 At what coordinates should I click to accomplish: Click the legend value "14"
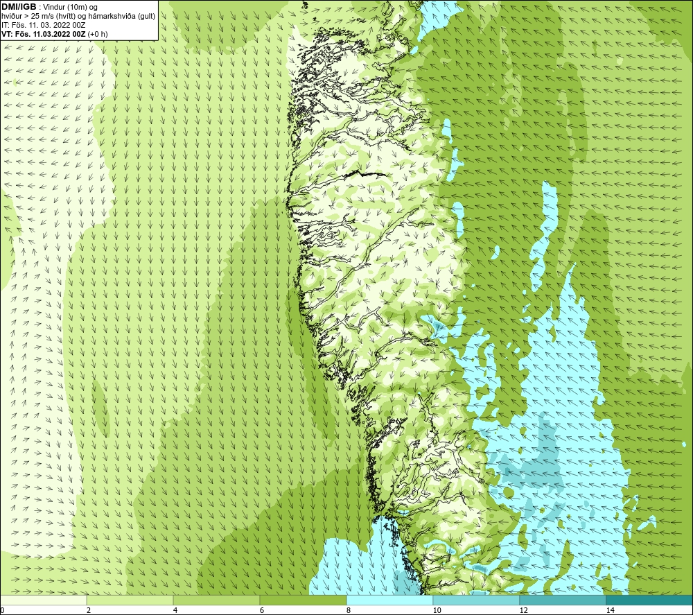point(610,610)
